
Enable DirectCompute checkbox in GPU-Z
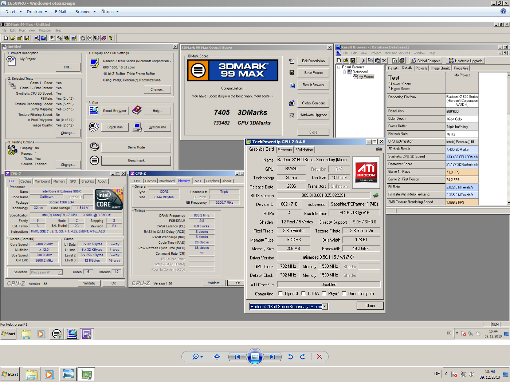(344, 293)
